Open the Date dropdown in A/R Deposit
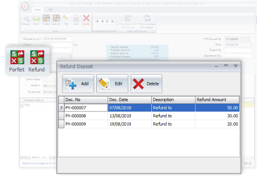The width and height of the screenshot is (257, 180). pyautogui.click(x=251, y=45)
